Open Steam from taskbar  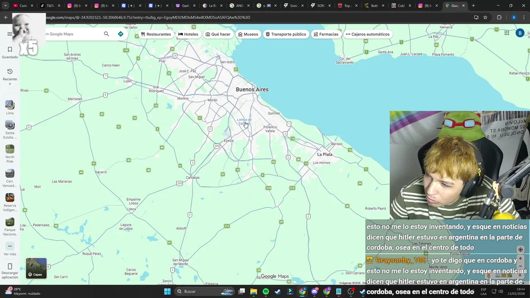[278, 291]
